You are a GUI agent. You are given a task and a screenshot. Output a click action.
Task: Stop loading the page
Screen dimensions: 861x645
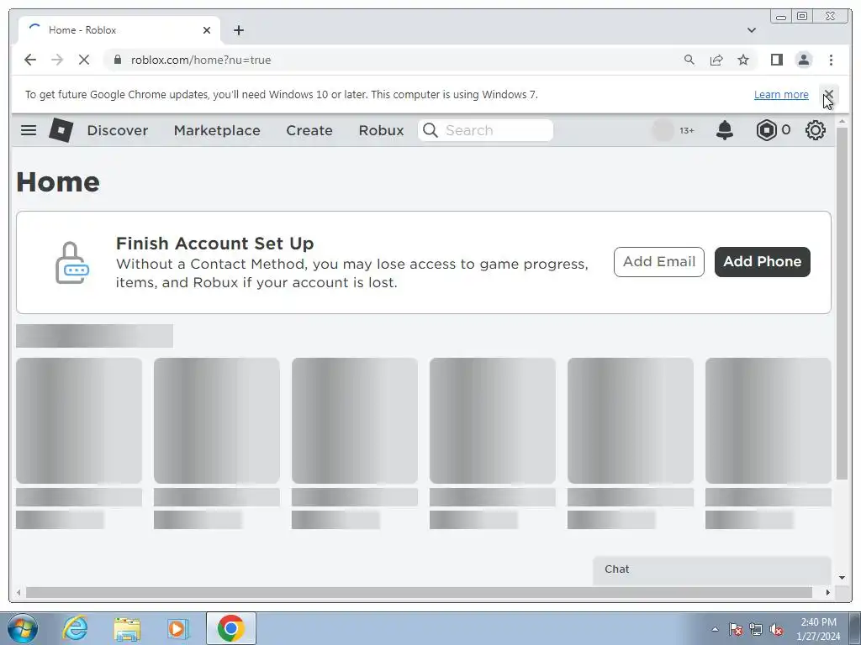pyautogui.click(x=84, y=60)
